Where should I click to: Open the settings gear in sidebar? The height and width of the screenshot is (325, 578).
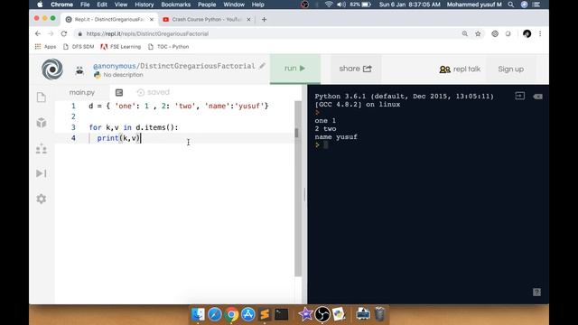(x=42, y=199)
